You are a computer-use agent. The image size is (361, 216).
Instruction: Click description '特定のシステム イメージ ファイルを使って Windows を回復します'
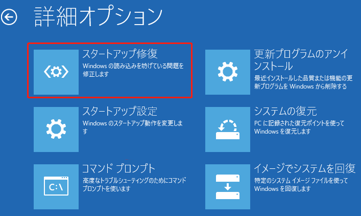click(301, 184)
